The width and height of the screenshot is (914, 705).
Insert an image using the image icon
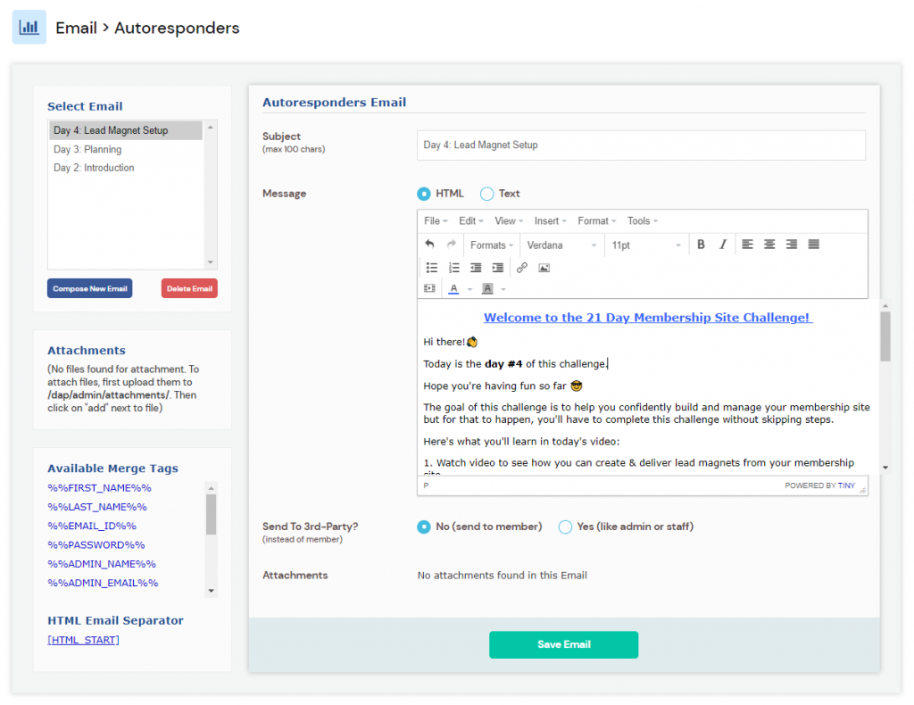coord(544,267)
